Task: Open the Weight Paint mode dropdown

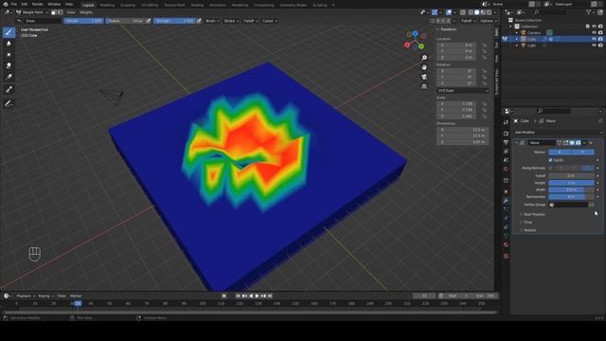Action: click(x=32, y=12)
